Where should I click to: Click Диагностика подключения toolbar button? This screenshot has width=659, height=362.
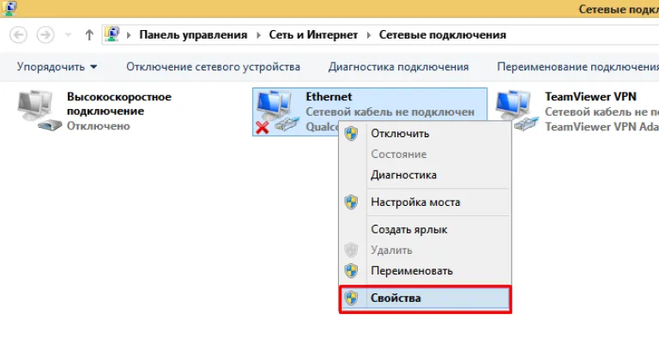(x=398, y=67)
